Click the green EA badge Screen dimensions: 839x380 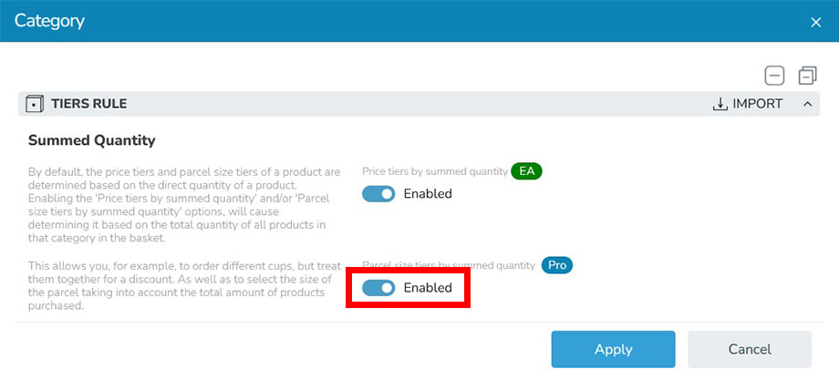click(x=526, y=171)
